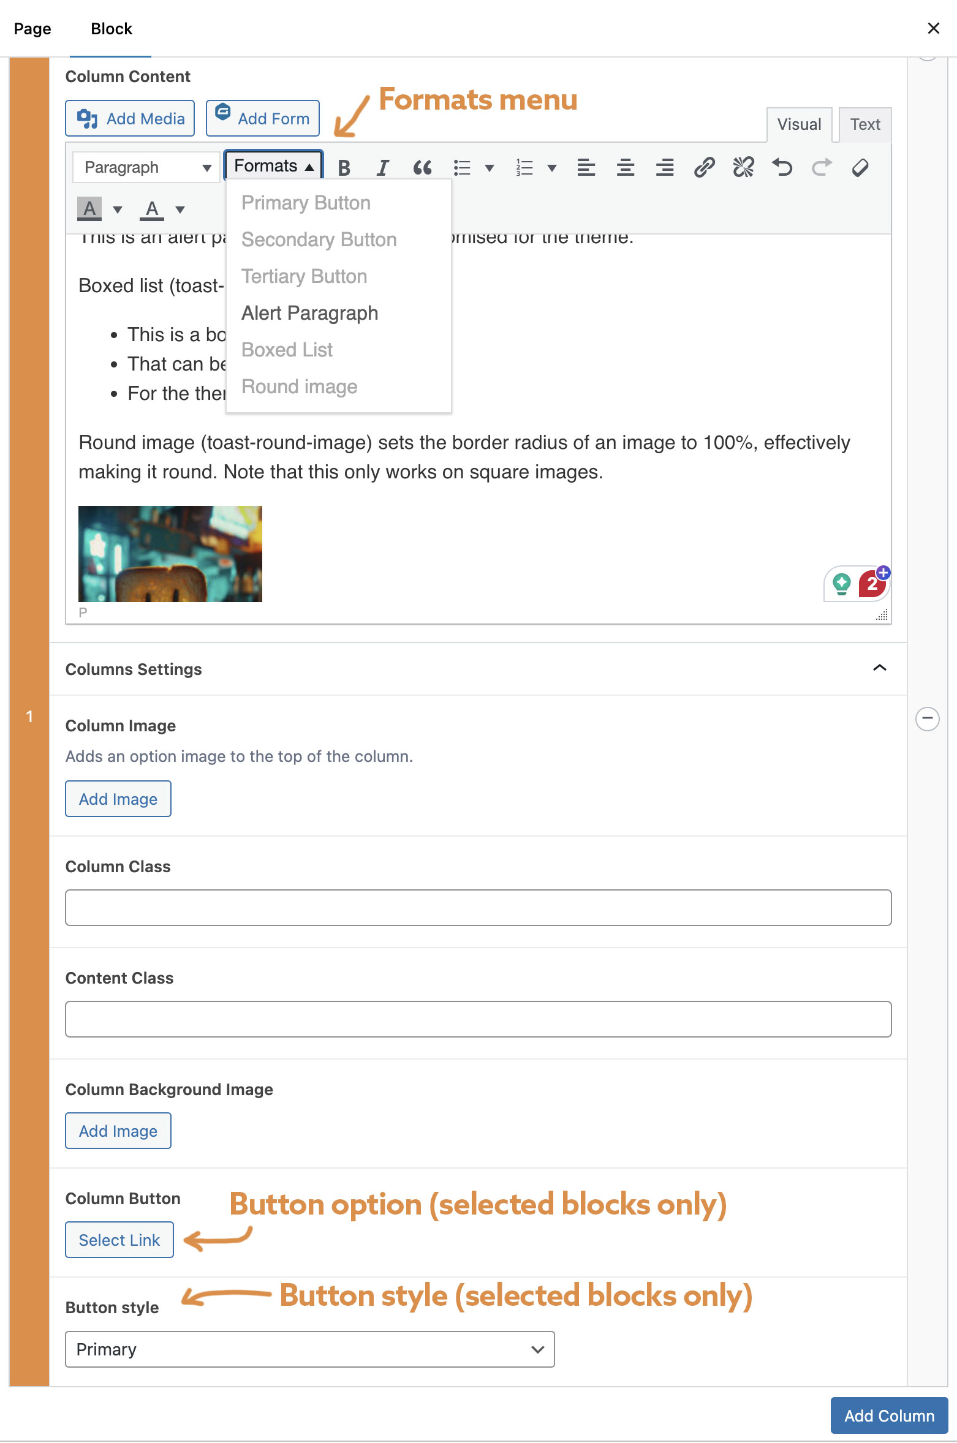The width and height of the screenshot is (957, 1443).
Task: Align text center
Action: coord(626,167)
